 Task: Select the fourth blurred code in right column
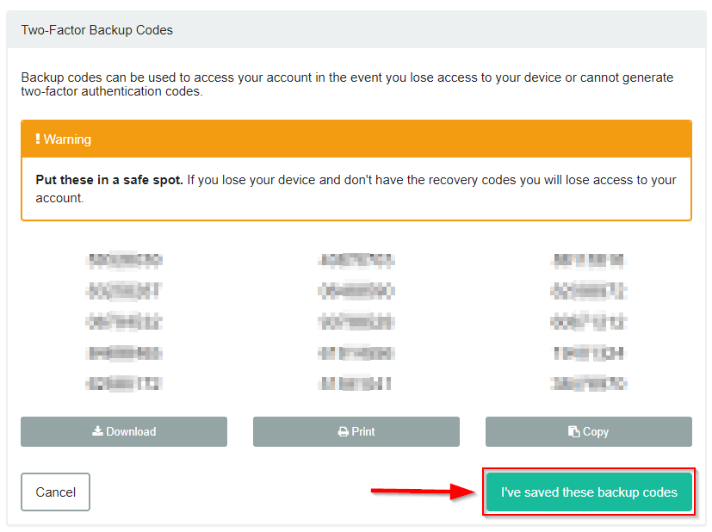(x=589, y=353)
